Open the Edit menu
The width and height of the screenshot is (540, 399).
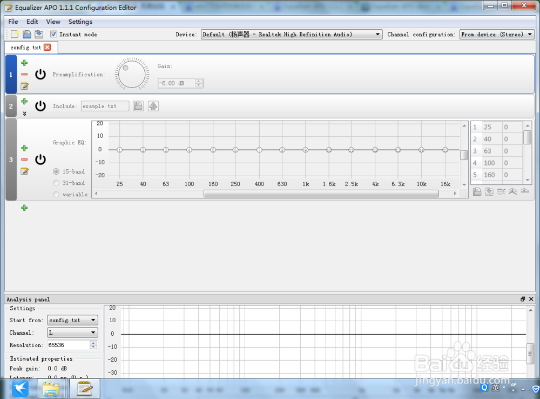(32, 22)
